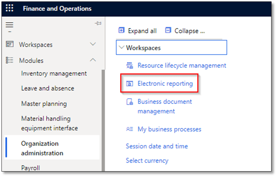Open the app launcher waffle icon
Image resolution: width=277 pixels, height=177 pixels.
[10, 9]
